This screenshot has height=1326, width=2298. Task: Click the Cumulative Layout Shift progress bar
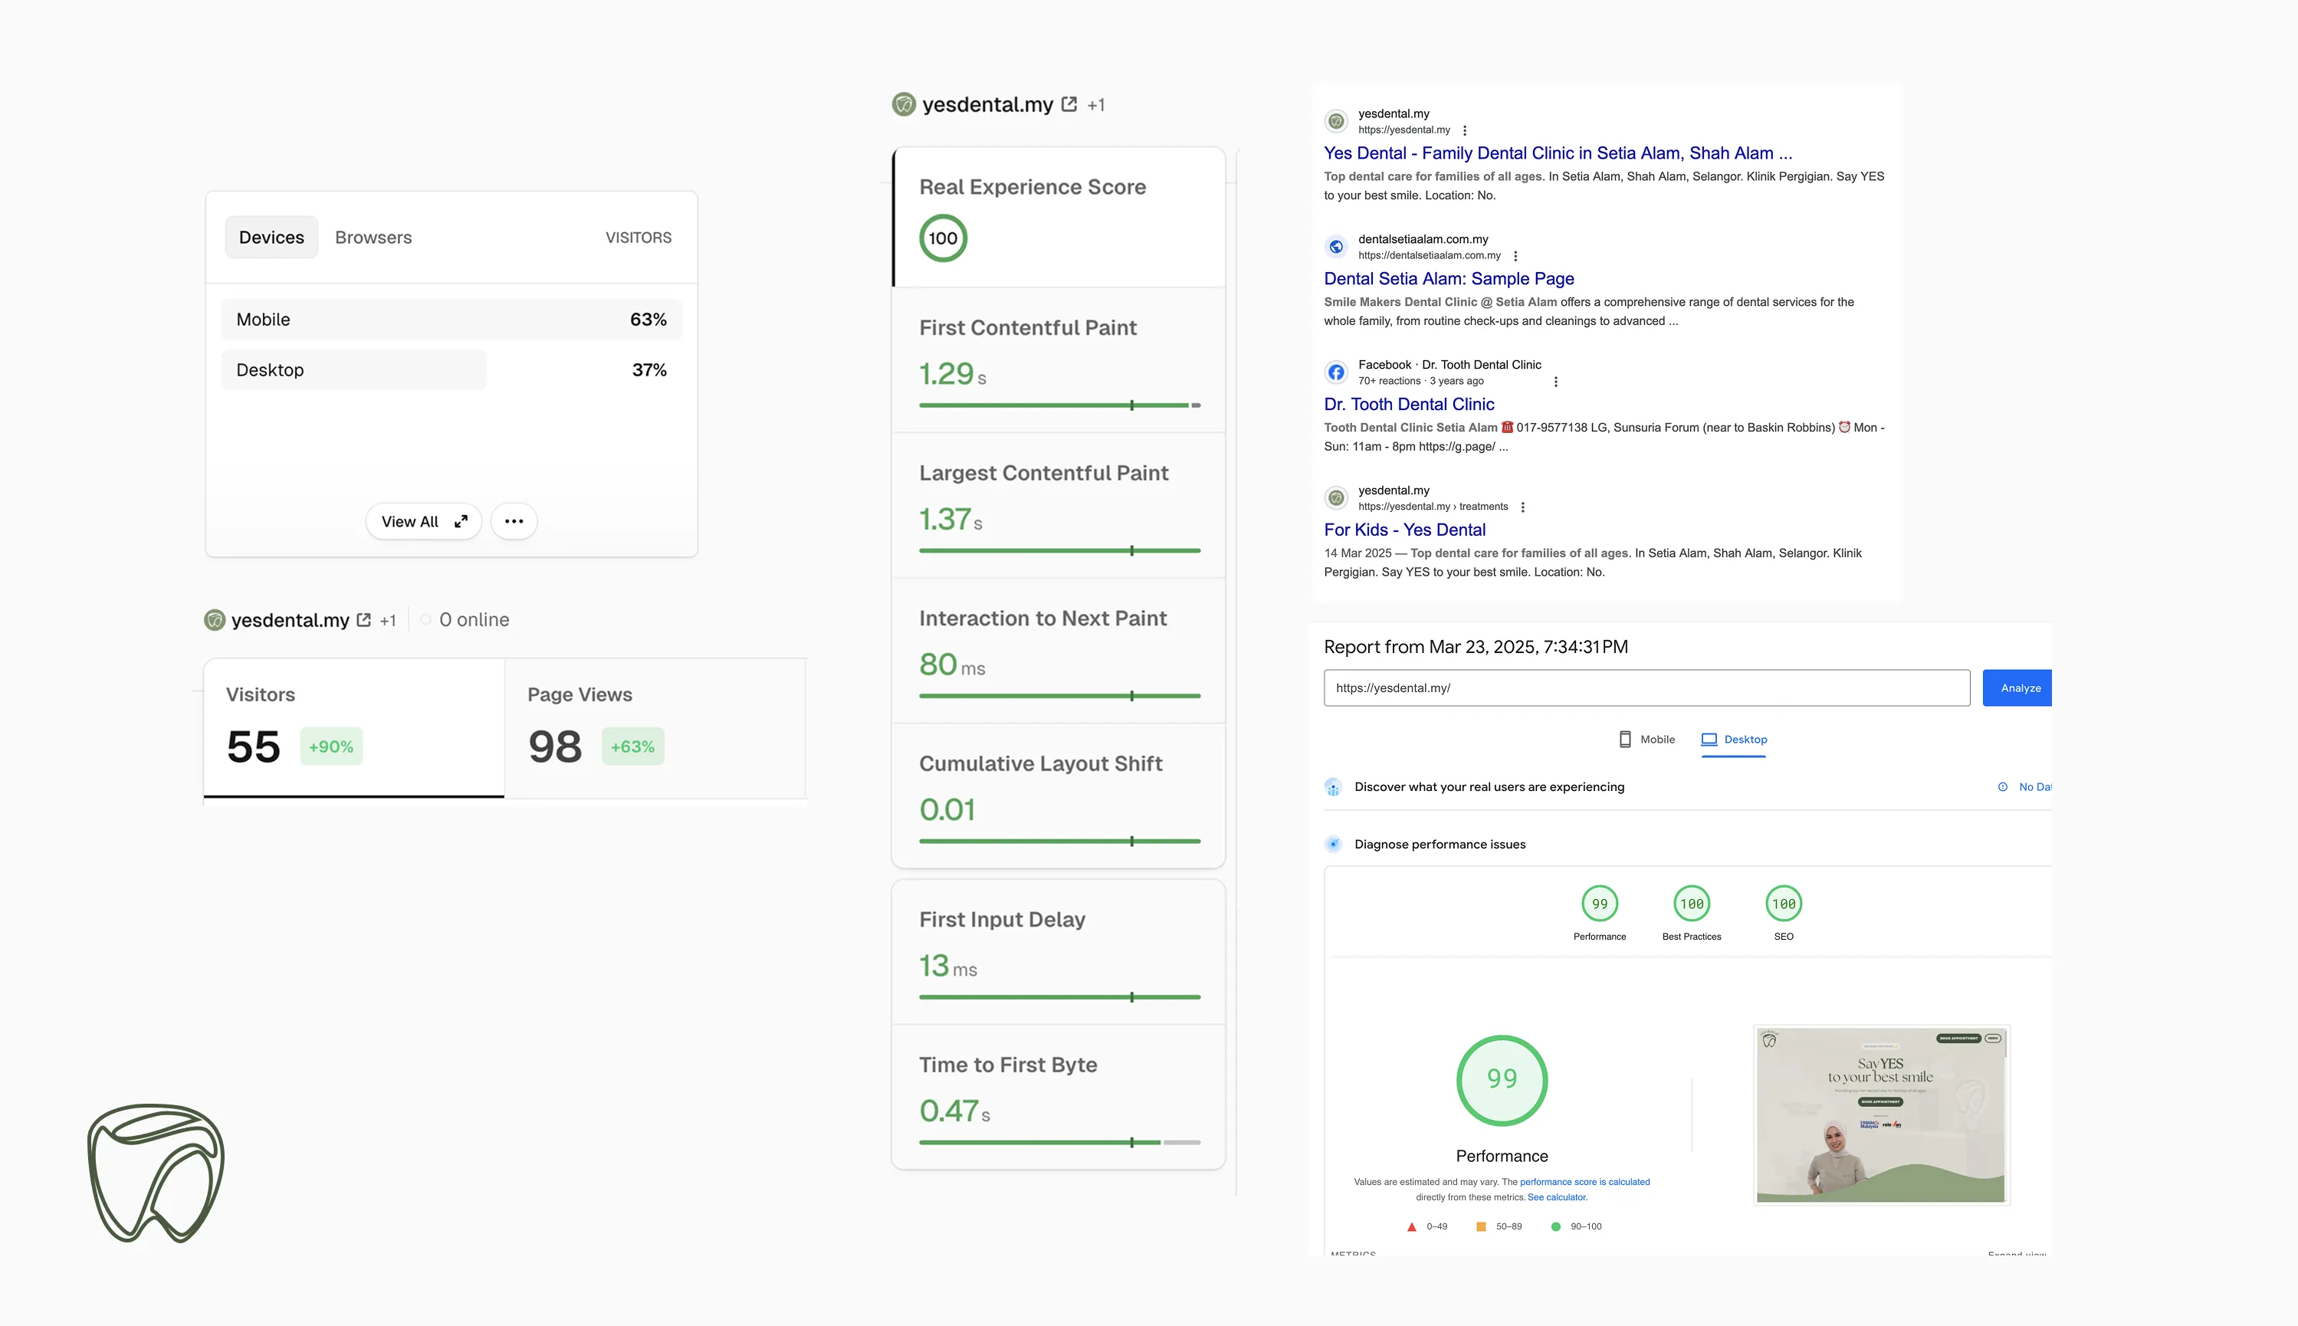click(x=1060, y=842)
